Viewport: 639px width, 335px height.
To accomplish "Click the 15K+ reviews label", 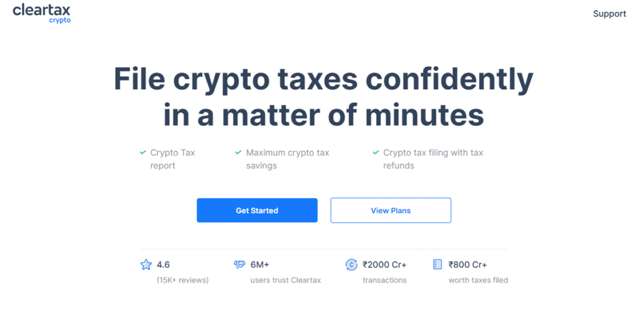I will [183, 280].
